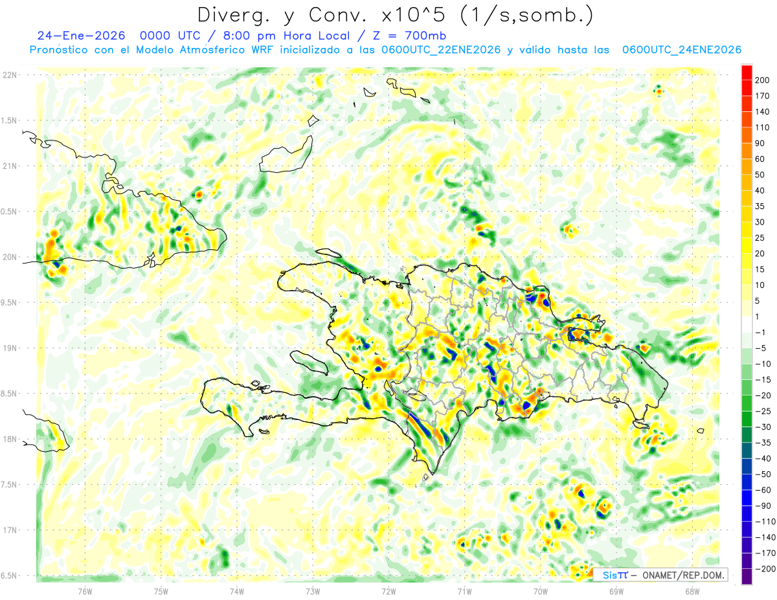Click the '21N' latitude label

[x=9, y=166]
